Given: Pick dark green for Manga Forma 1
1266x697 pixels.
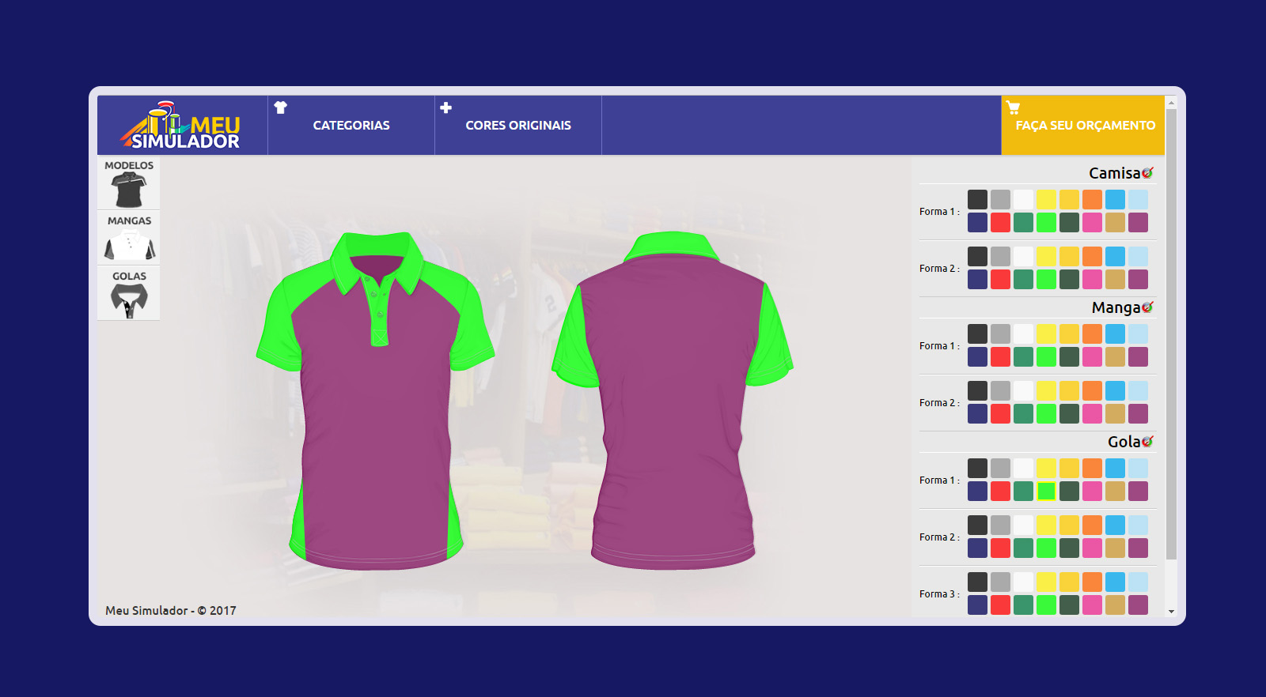Looking at the screenshot, I should click(1069, 357).
